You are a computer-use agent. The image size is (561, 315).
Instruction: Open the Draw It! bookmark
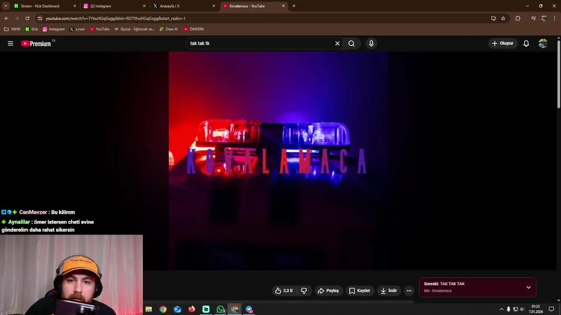coord(169,29)
